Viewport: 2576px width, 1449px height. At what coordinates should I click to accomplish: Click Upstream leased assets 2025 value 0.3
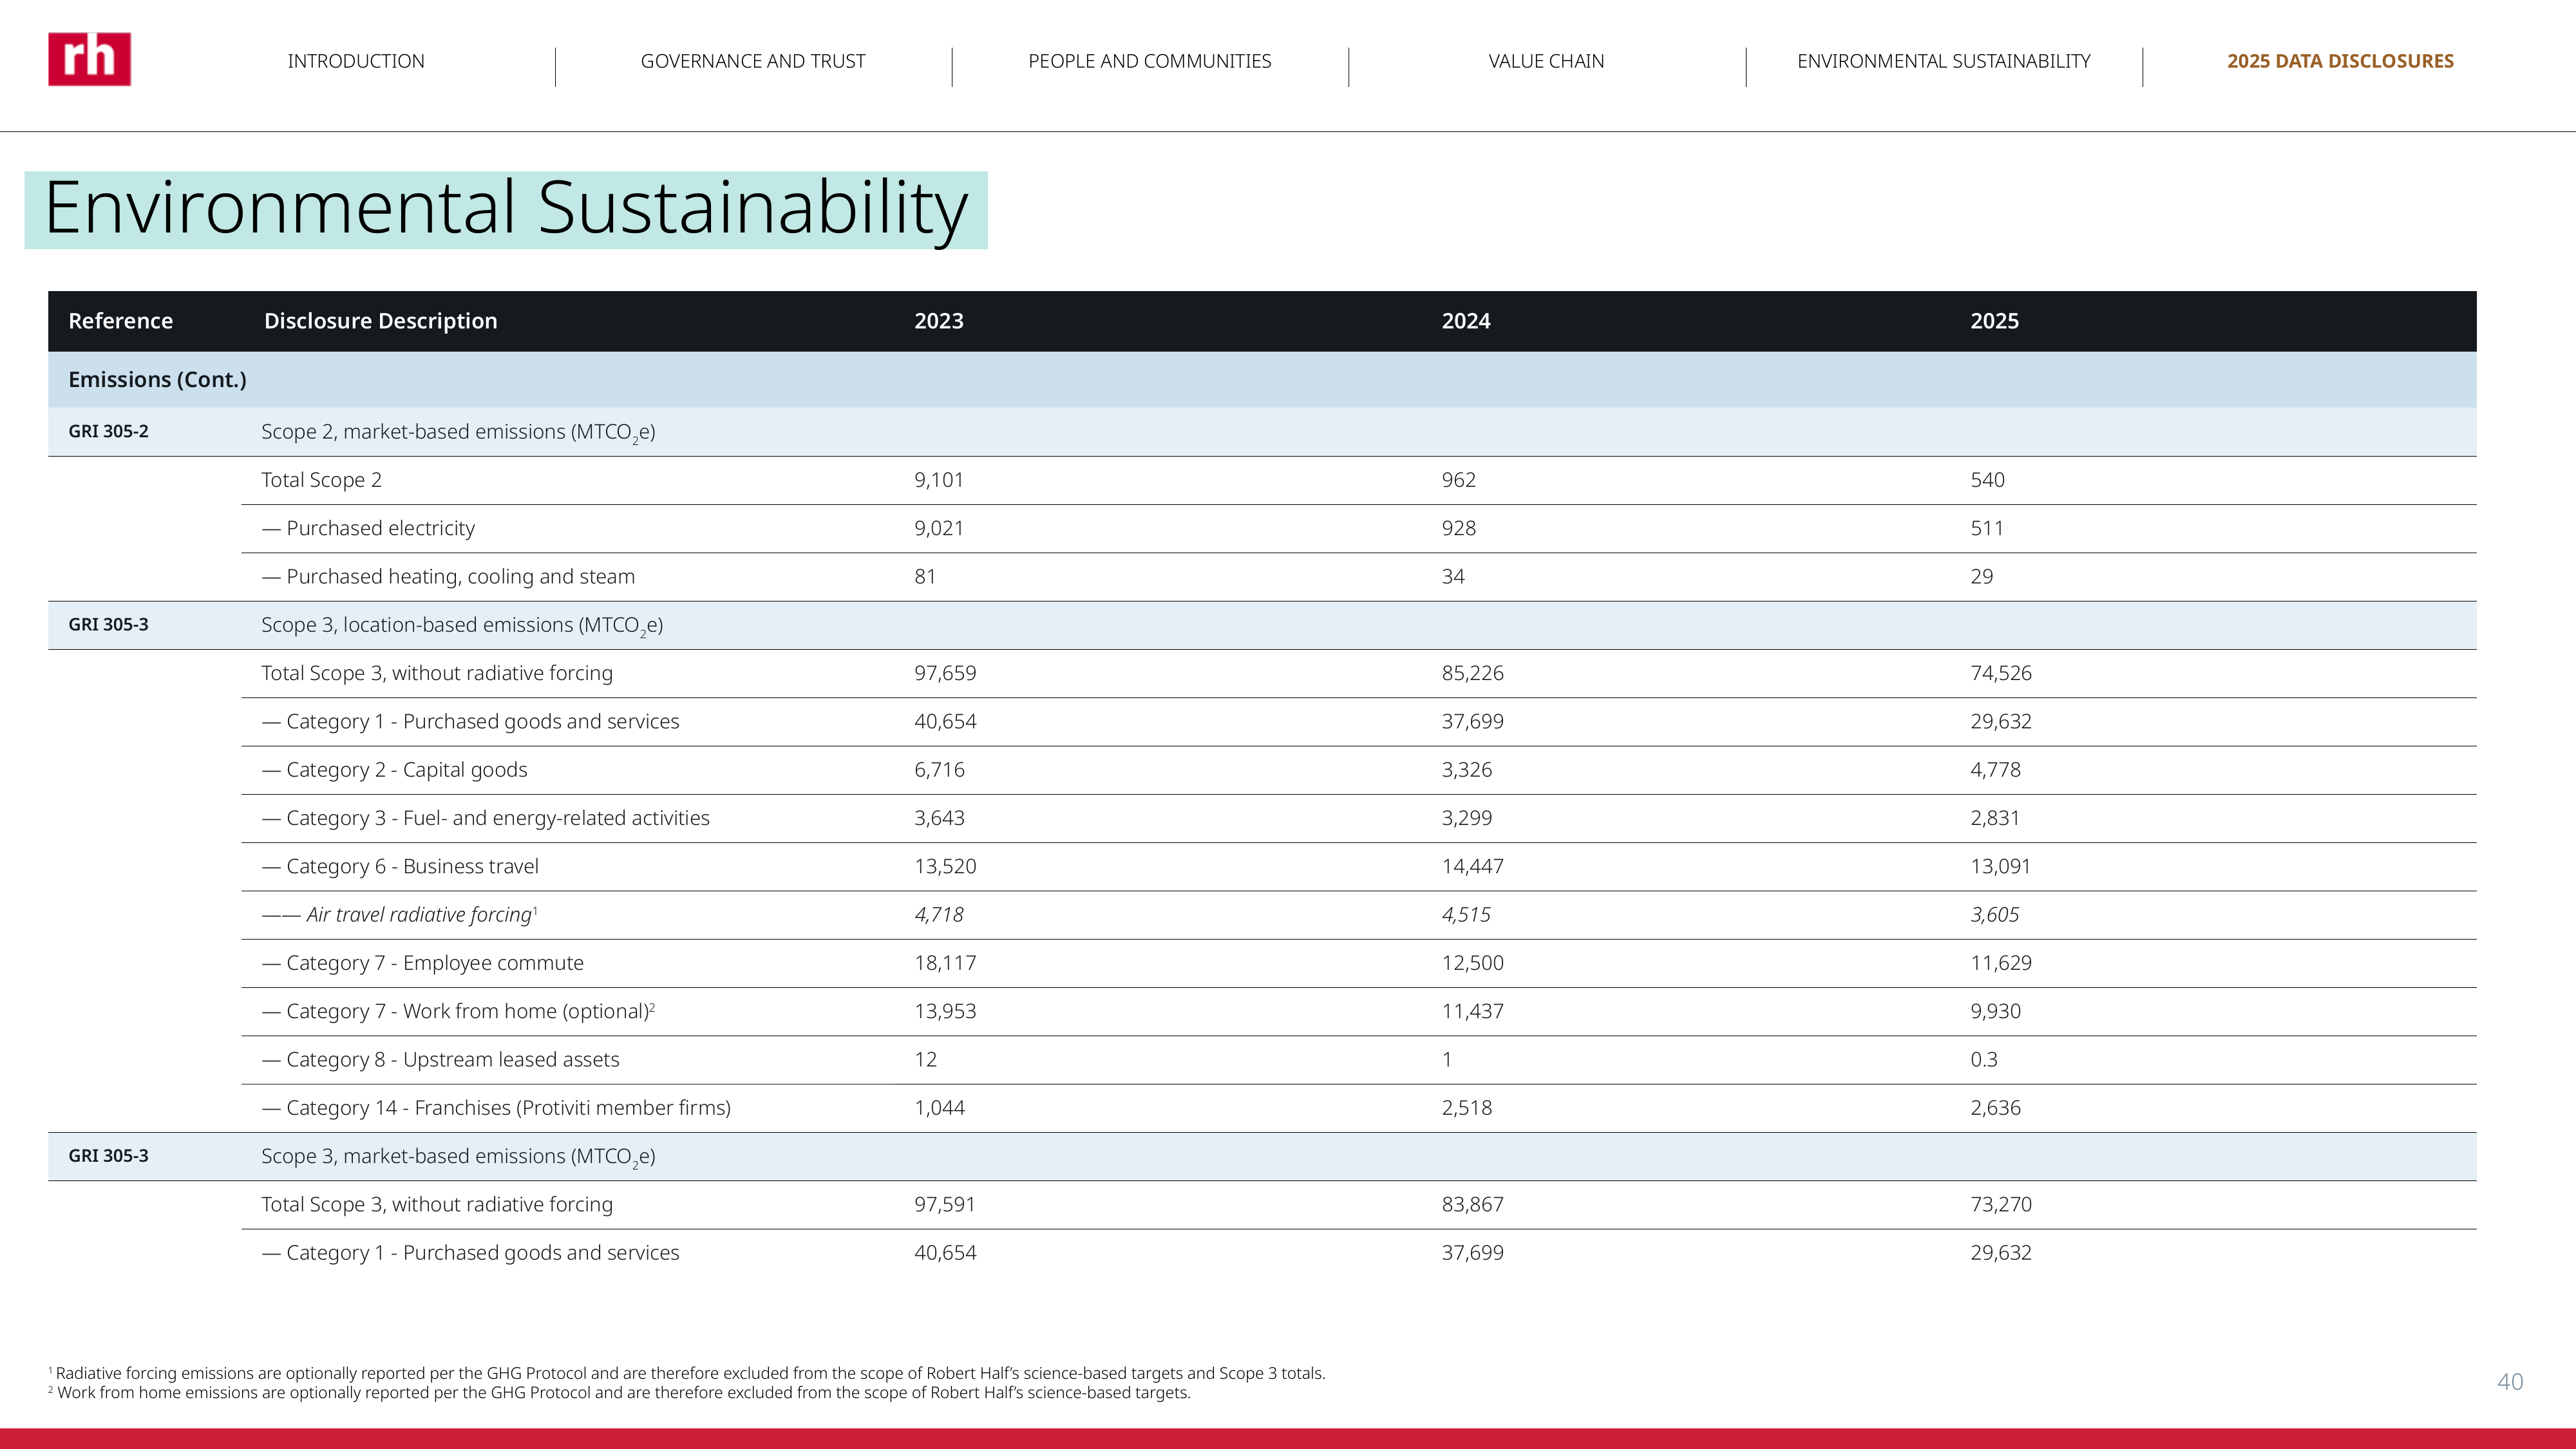click(x=1984, y=1060)
